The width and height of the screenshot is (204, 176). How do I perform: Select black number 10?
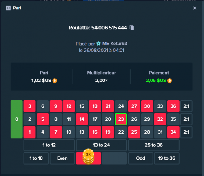coord(69,132)
